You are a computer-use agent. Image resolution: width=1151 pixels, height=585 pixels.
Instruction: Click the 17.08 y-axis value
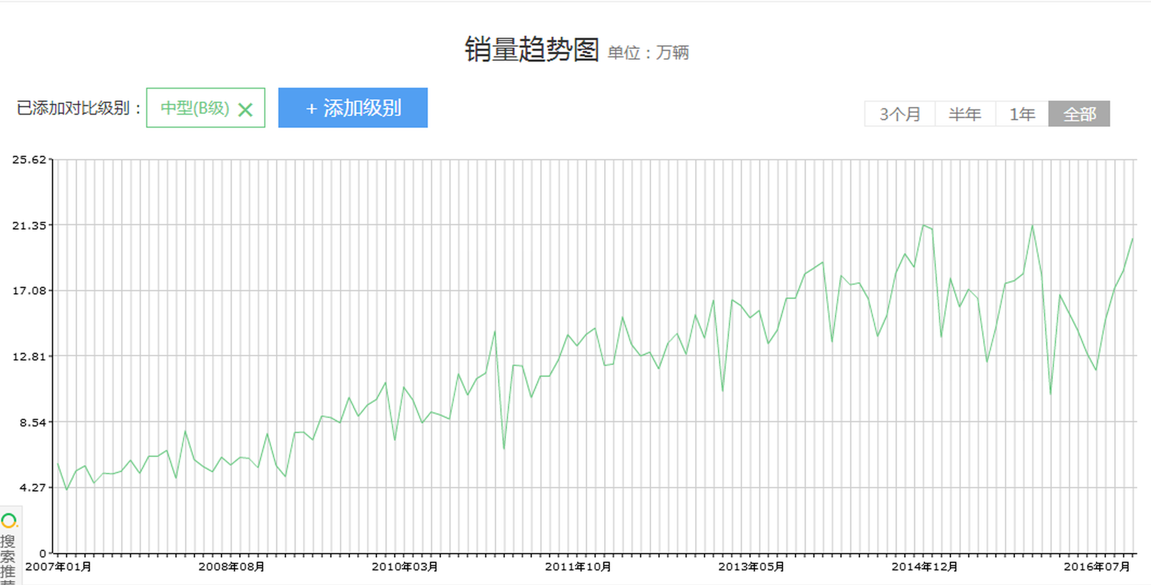pos(29,290)
